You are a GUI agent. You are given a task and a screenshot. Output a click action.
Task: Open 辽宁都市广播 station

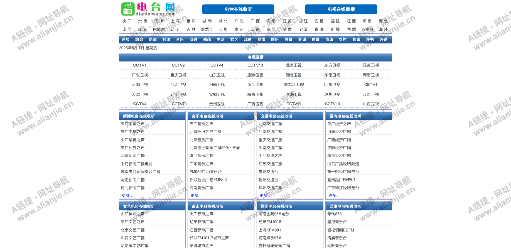point(201,222)
